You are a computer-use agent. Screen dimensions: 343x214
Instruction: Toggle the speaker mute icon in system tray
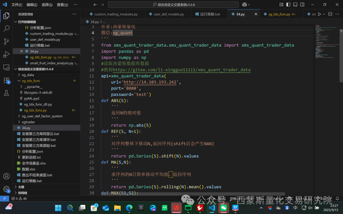(x=310, y=208)
